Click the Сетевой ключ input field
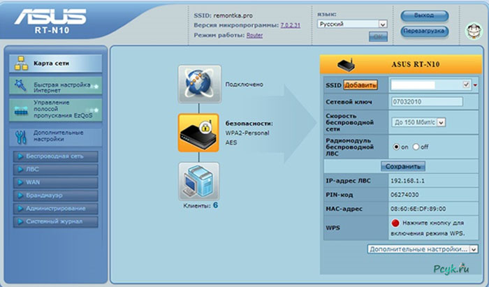 coord(426,103)
